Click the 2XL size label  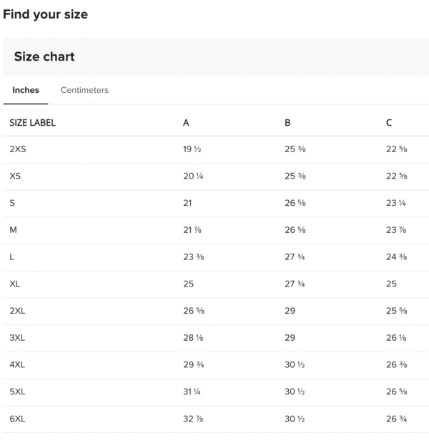17,311
